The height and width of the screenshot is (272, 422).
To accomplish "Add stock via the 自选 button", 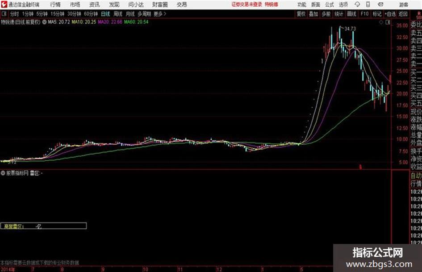I will pos(390,14).
